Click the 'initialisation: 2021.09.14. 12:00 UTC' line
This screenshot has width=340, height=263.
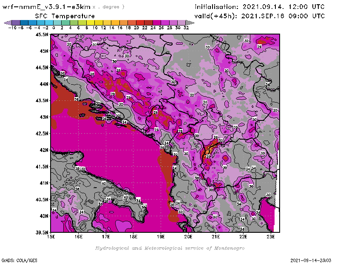(260, 7)
